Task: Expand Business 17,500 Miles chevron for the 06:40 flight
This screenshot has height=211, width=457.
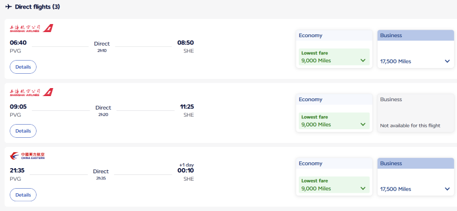Action: 447,61
